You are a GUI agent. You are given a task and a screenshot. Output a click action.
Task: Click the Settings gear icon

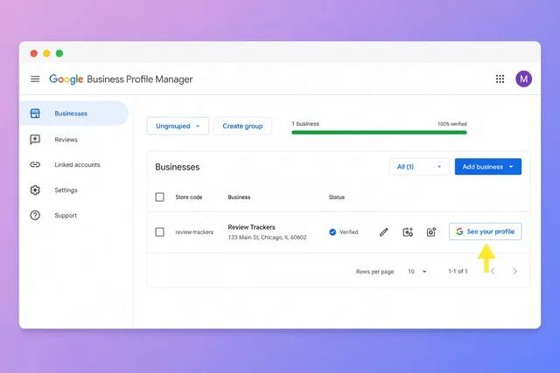[35, 190]
